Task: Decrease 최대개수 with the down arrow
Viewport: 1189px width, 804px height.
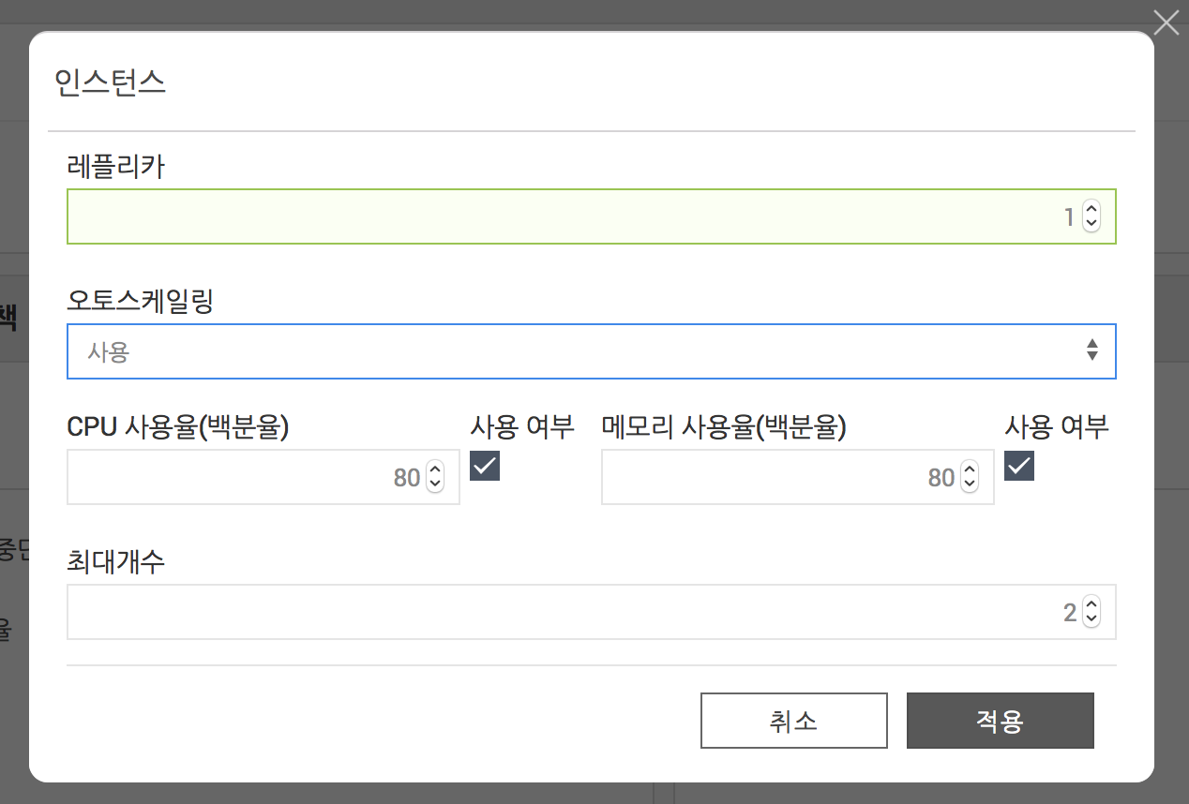Action: 1091,620
